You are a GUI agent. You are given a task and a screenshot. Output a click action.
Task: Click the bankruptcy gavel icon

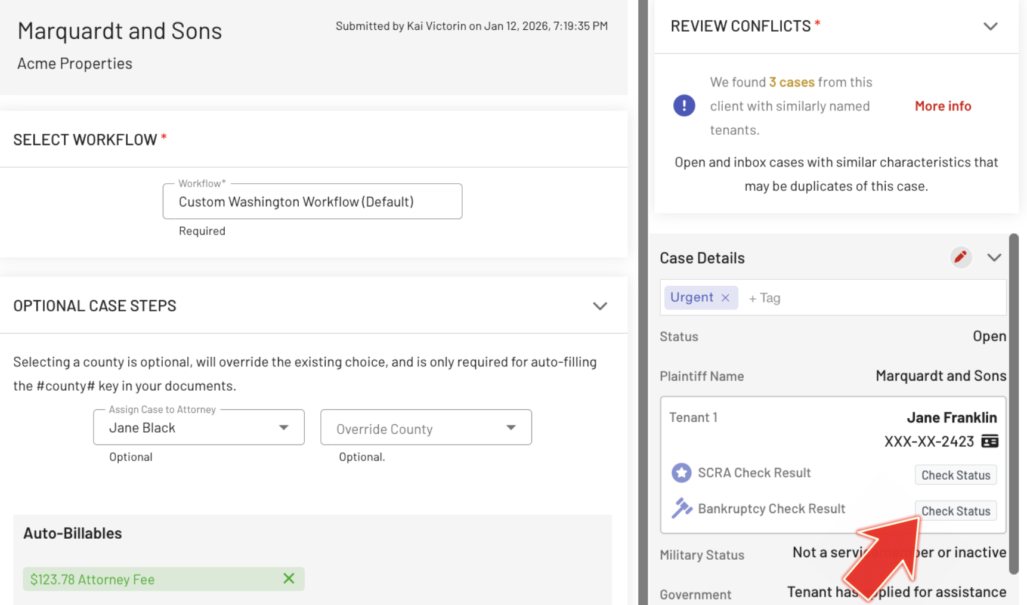click(x=681, y=508)
